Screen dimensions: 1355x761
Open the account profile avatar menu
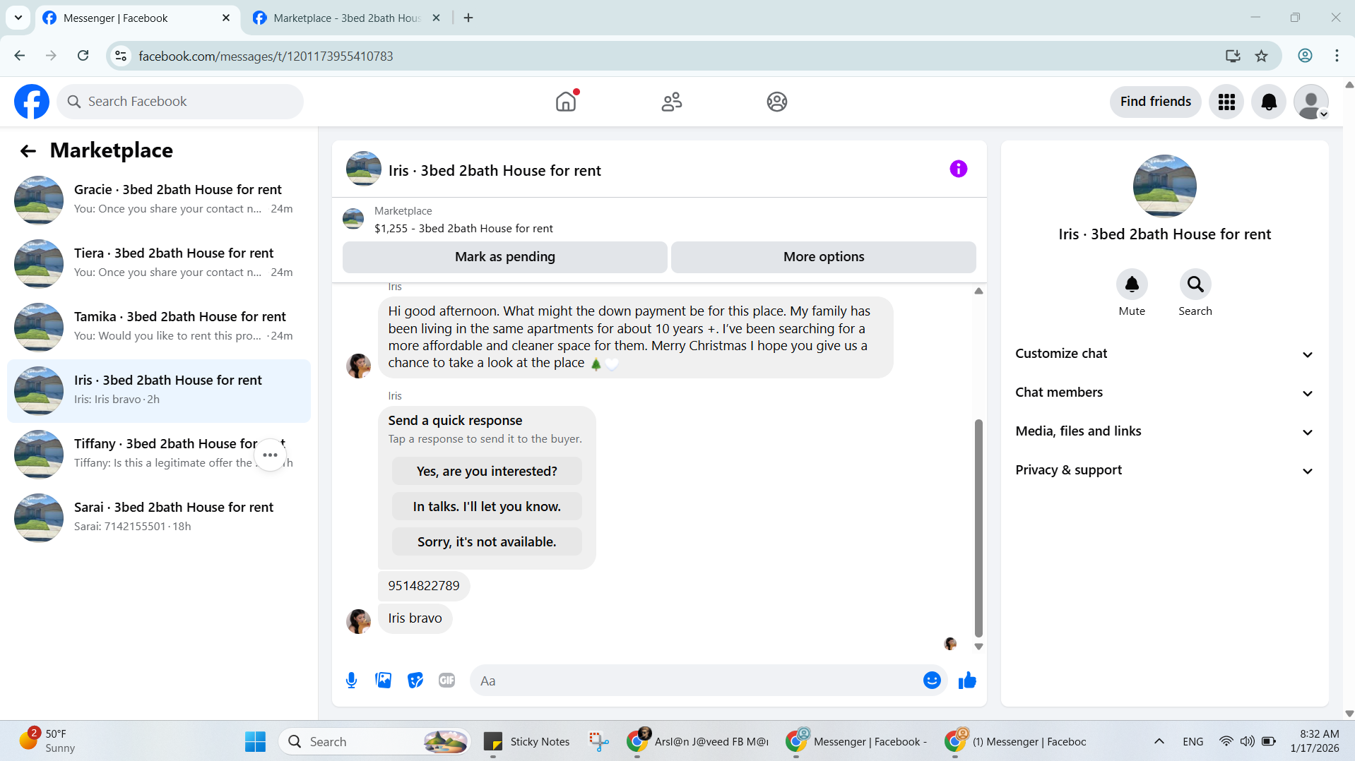point(1311,102)
